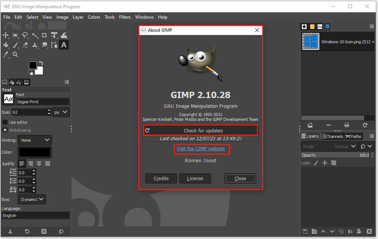Select the Move tool in toolbox

(x=6, y=35)
